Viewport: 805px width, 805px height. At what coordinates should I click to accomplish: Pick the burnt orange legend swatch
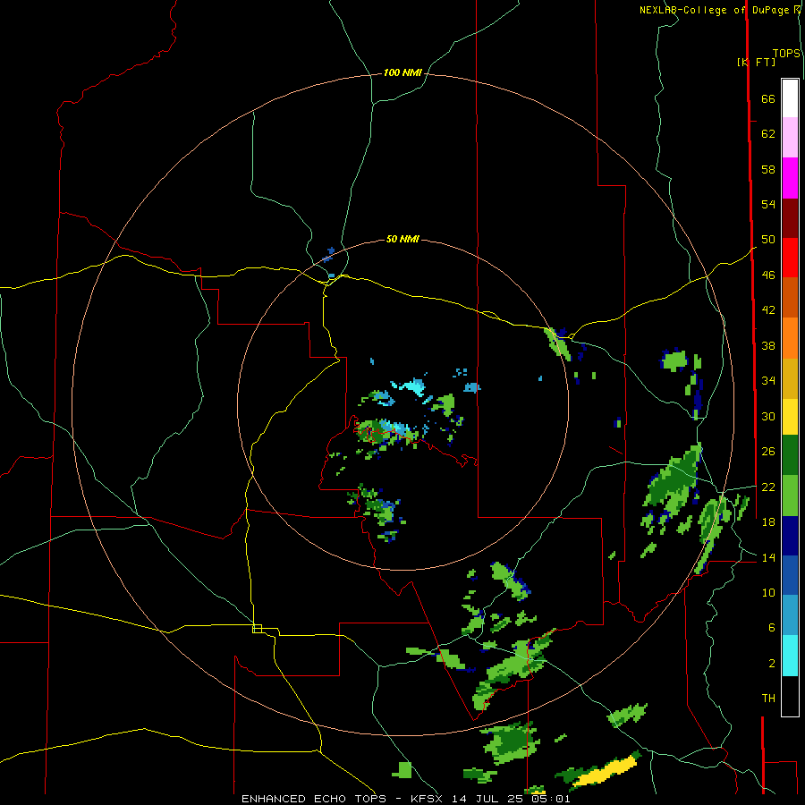point(790,297)
